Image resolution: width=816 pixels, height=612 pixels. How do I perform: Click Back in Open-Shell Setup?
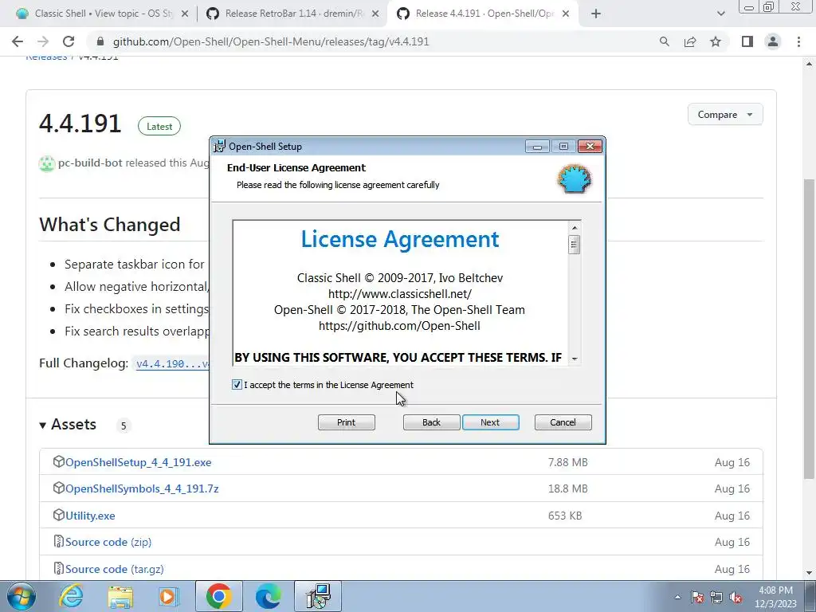(431, 422)
